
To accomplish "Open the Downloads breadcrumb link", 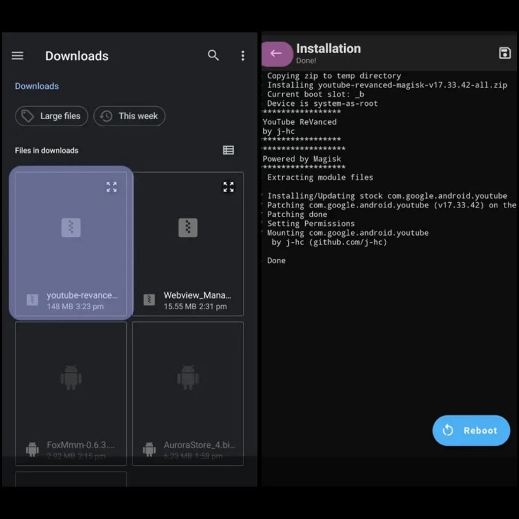I will (36, 86).
